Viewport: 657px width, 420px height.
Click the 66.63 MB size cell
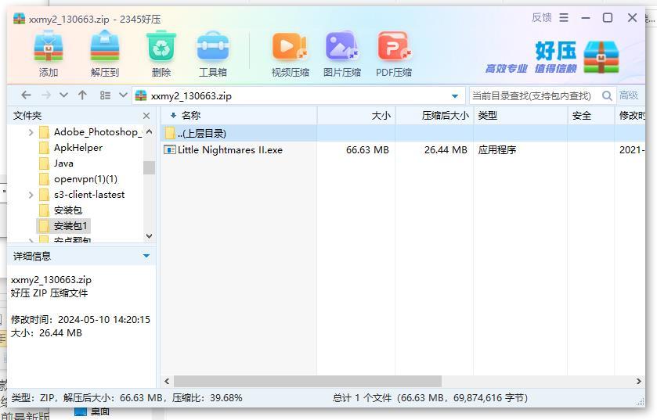367,149
